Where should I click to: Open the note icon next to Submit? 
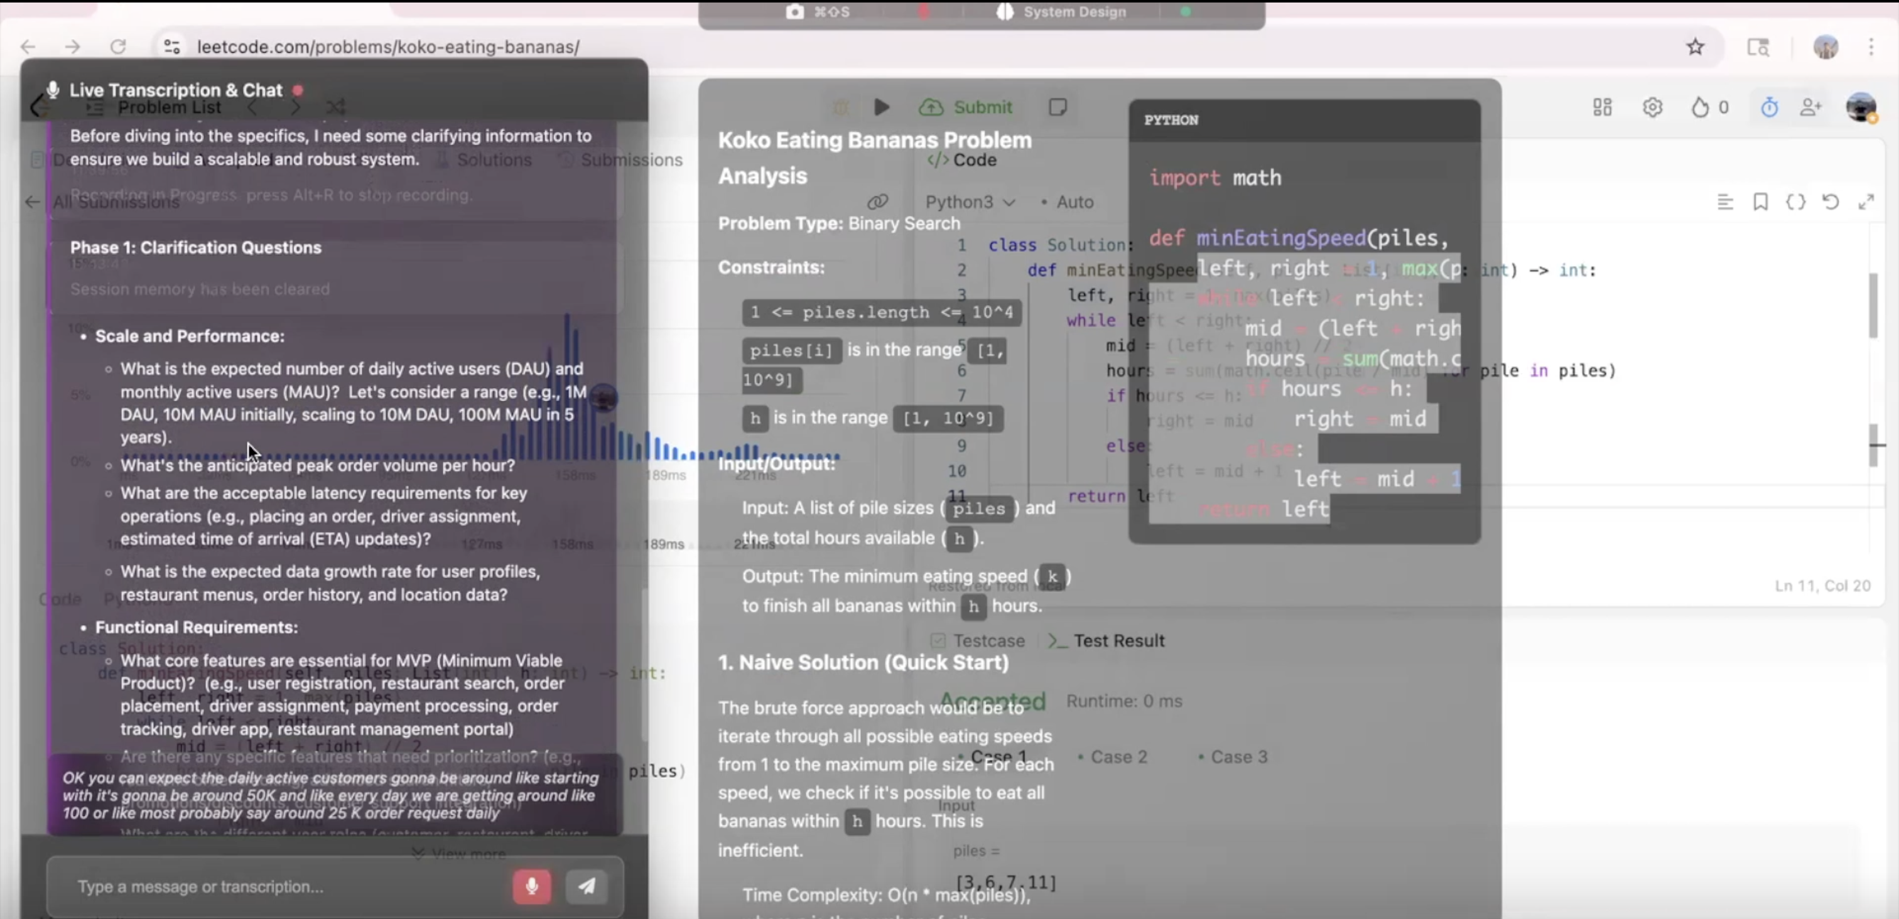1057,107
